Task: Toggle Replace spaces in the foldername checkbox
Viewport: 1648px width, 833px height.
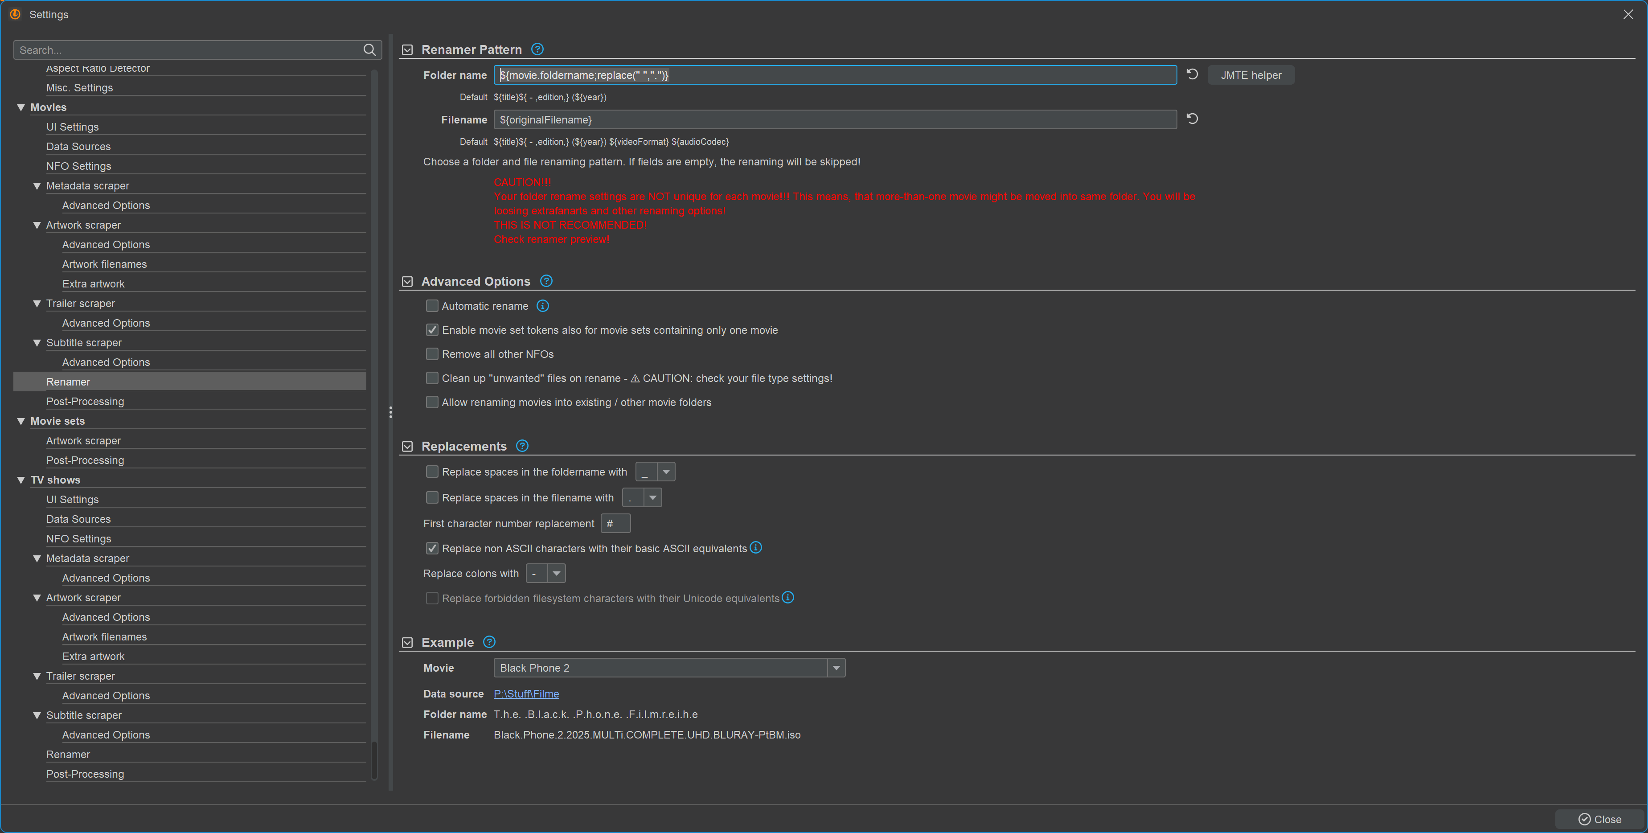Action: point(432,472)
